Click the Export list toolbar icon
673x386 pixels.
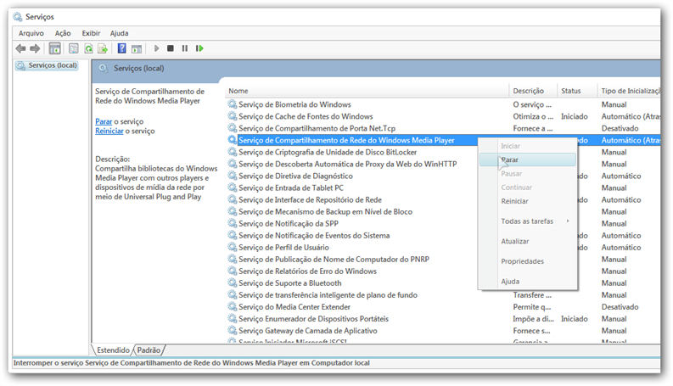click(103, 48)
